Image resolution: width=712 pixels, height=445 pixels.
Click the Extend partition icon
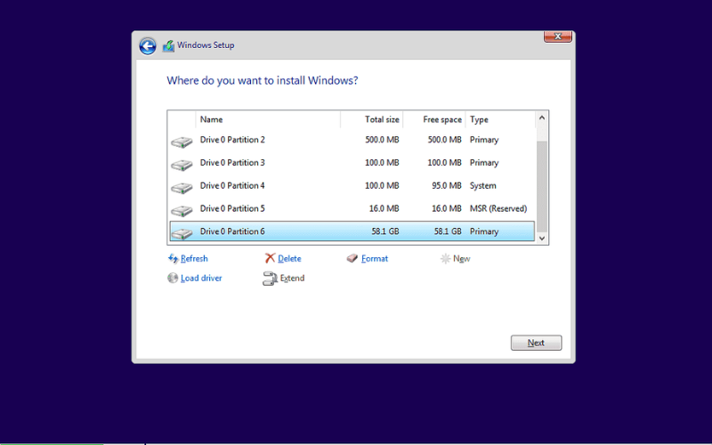270,279
